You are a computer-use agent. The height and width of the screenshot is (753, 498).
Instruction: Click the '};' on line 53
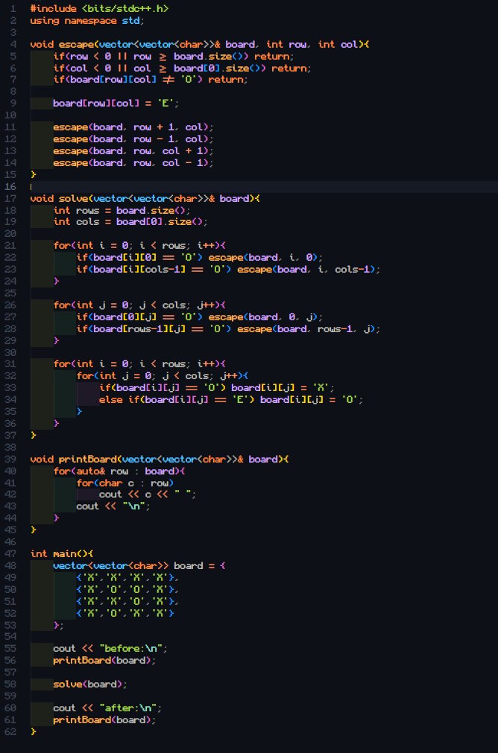coord(58,625)
